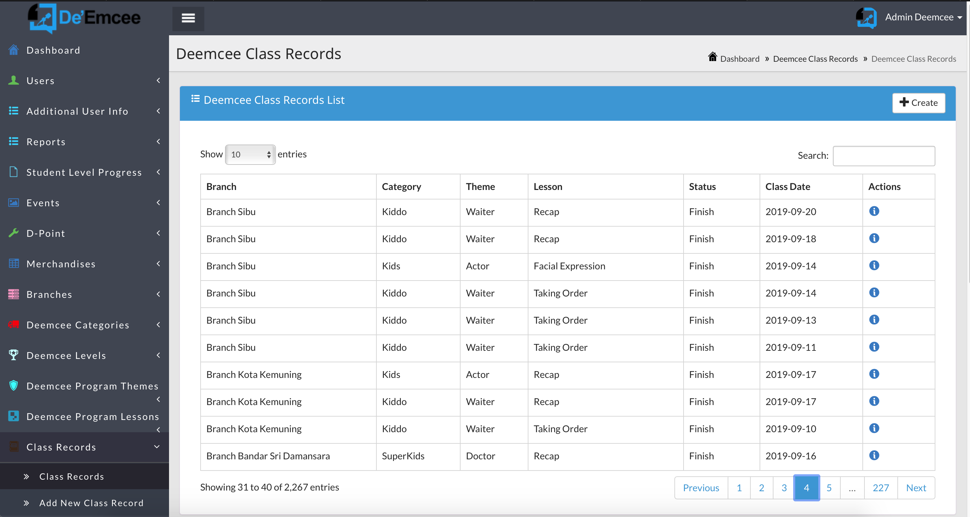Select the Deemcee Program Themes shield icon
The width and height of the screenshot is (970, 517).
tap(14, 385)
